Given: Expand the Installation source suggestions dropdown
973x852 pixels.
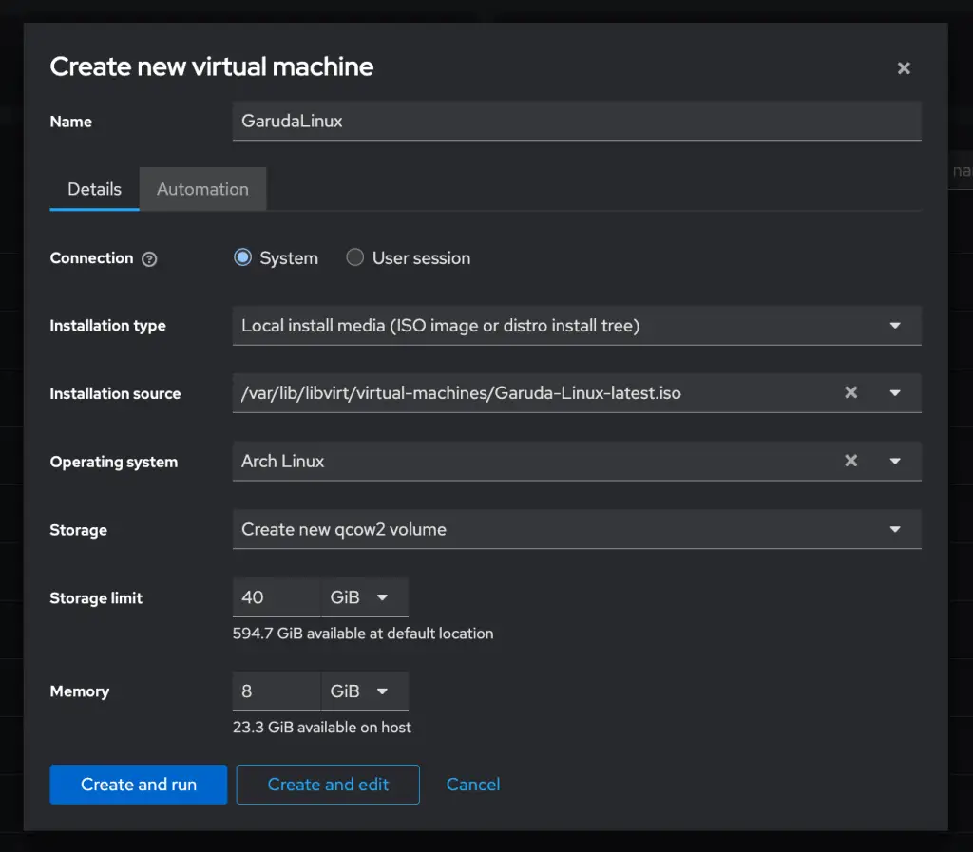Looking at the screenshot, I should point(894,392).
